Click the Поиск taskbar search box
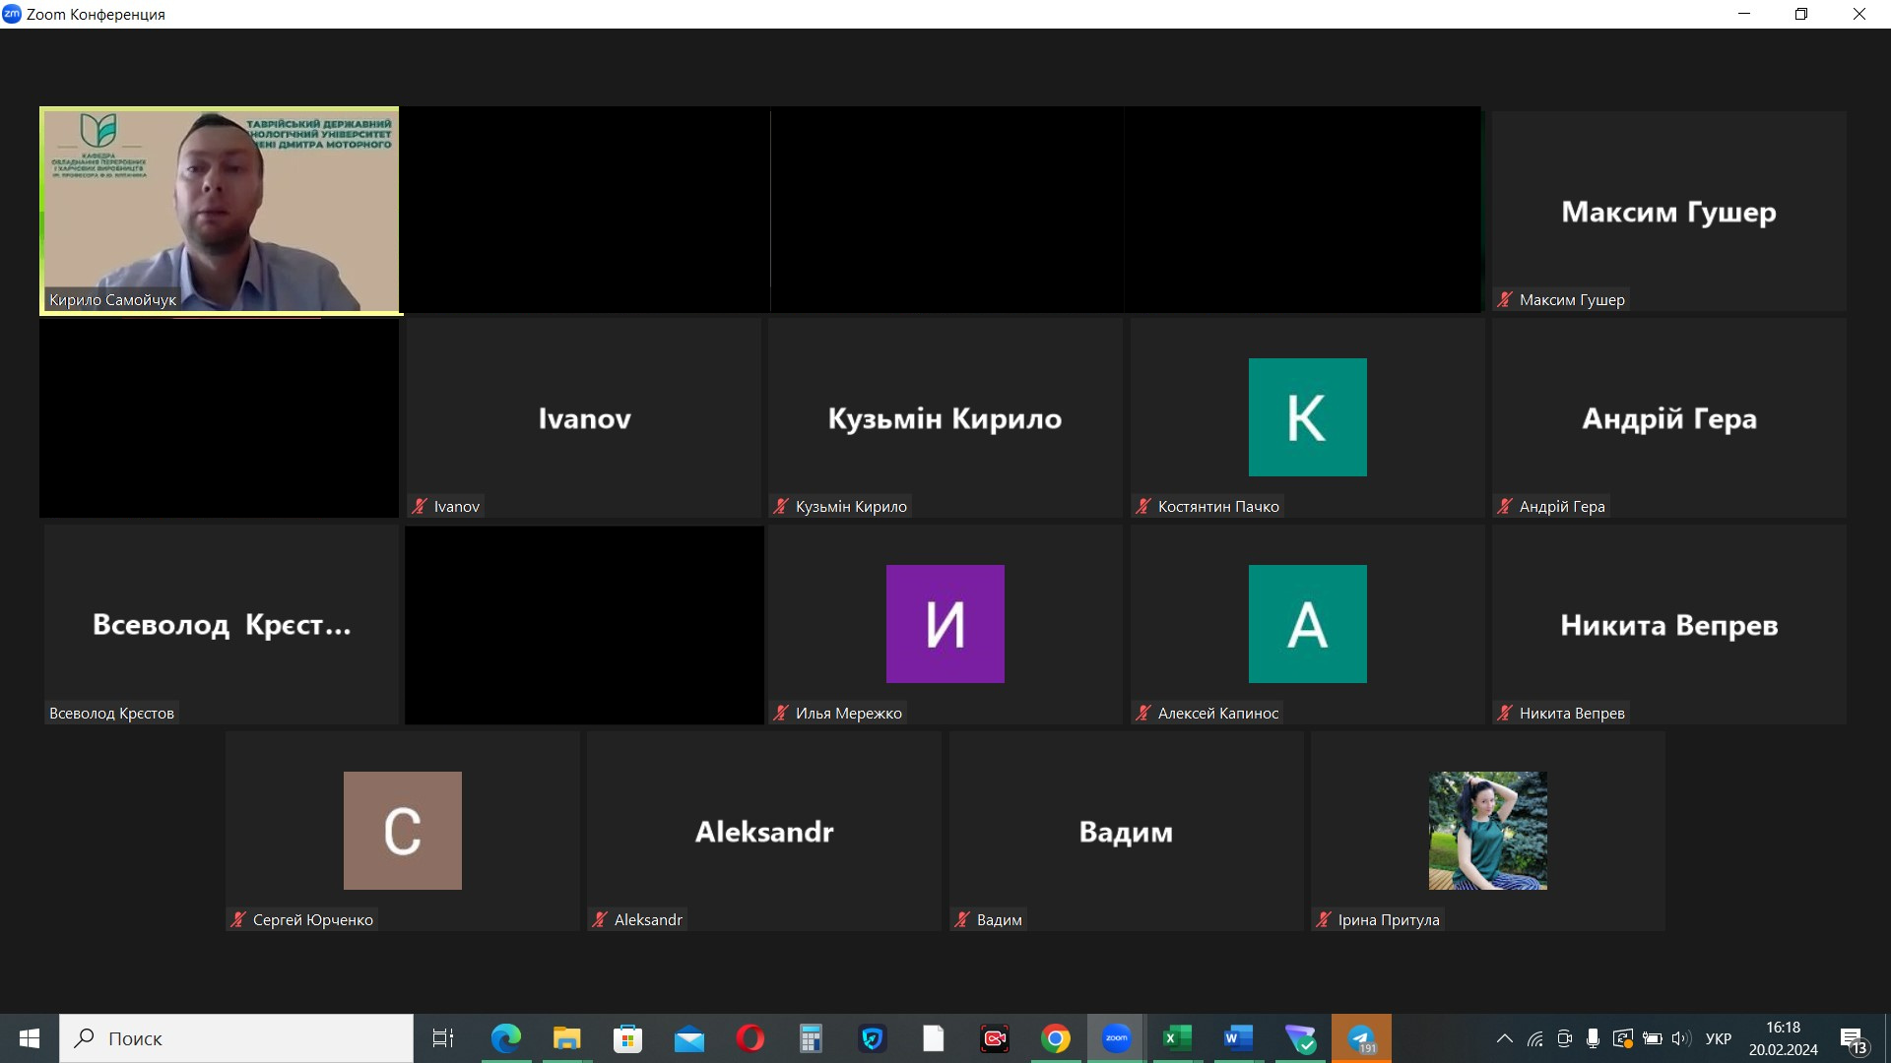The width and height of the screenshot is (1891, 1063). (x=236, y=1038)
